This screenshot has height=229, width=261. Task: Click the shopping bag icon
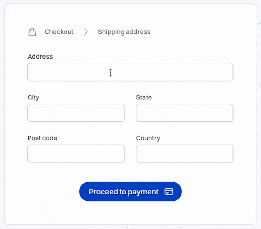pos(32,32)
